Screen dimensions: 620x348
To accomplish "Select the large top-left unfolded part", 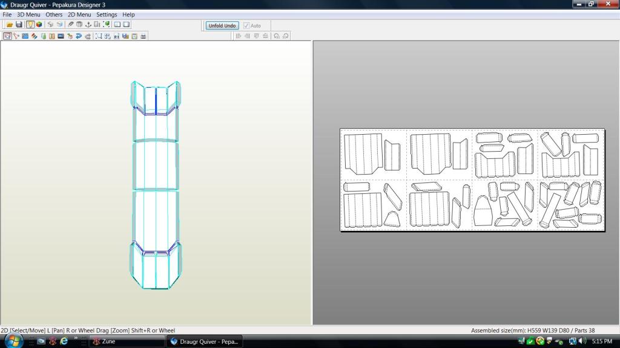I will [x=363, y=154].
